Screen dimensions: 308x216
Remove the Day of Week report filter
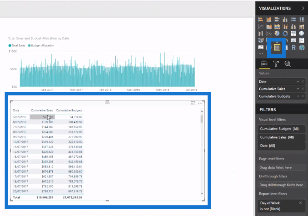click(x=300, y=203)
